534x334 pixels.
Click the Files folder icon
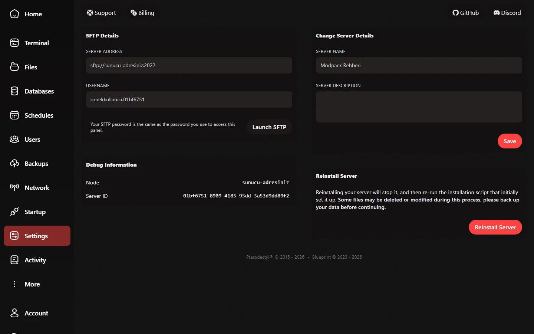tap(14, 67)
